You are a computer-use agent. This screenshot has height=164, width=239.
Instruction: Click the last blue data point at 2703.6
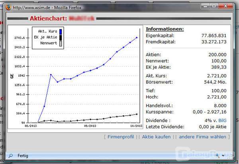137,38
